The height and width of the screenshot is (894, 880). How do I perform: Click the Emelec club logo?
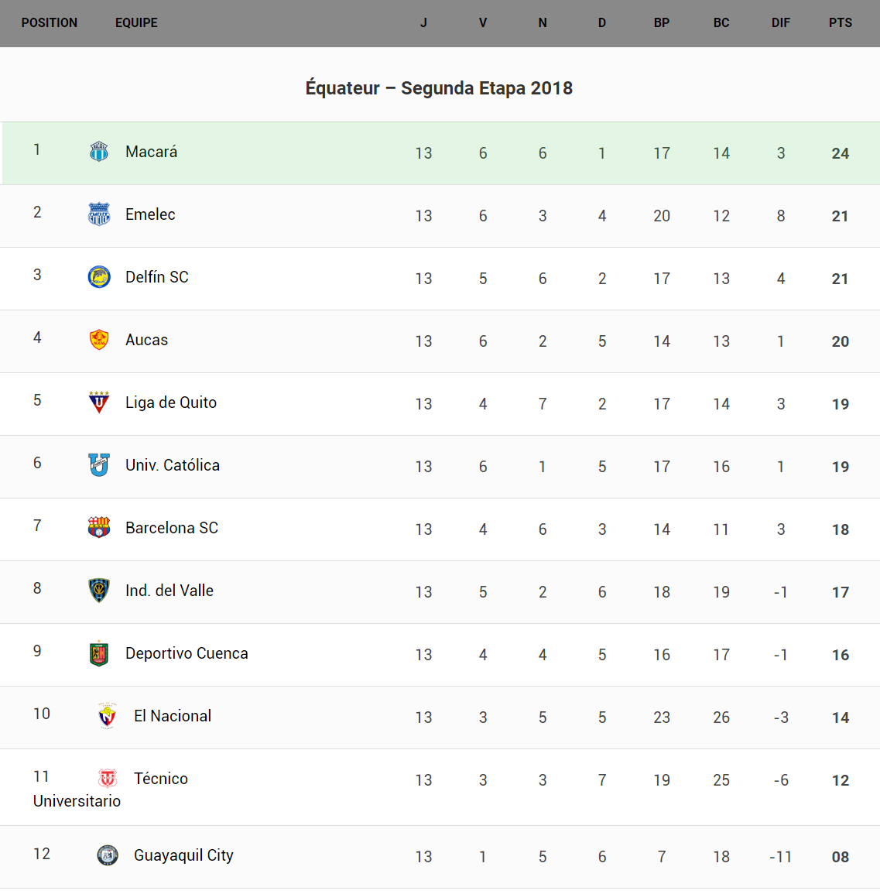click(x=99, y=214)
